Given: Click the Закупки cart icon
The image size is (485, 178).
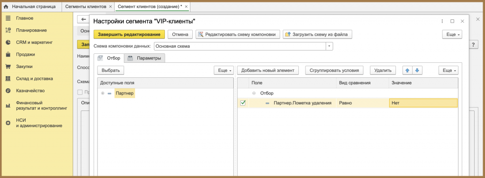Looking at the screenshot, I should tap(8, 67).
